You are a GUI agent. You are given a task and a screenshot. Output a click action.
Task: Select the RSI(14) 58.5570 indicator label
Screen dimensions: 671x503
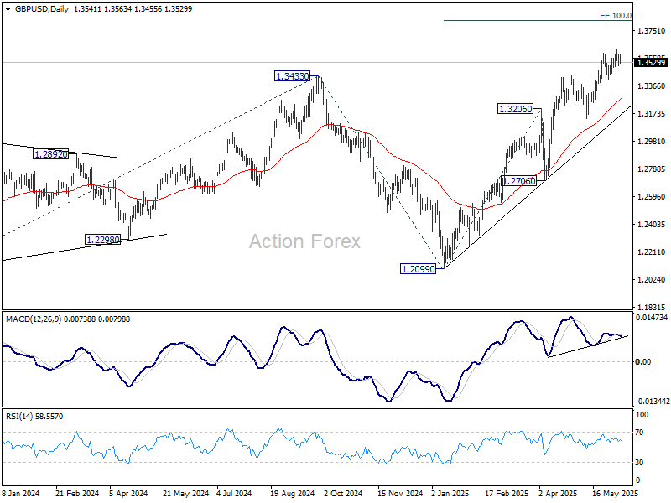[x=34, y=416]
